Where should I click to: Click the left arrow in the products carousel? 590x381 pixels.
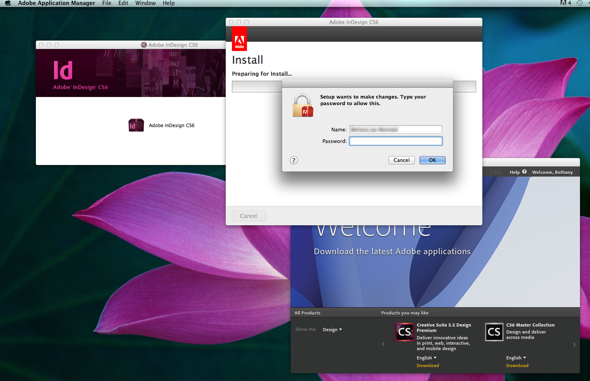point(383,344)
